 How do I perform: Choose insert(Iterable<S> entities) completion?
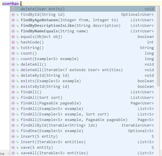coord(83,142)
